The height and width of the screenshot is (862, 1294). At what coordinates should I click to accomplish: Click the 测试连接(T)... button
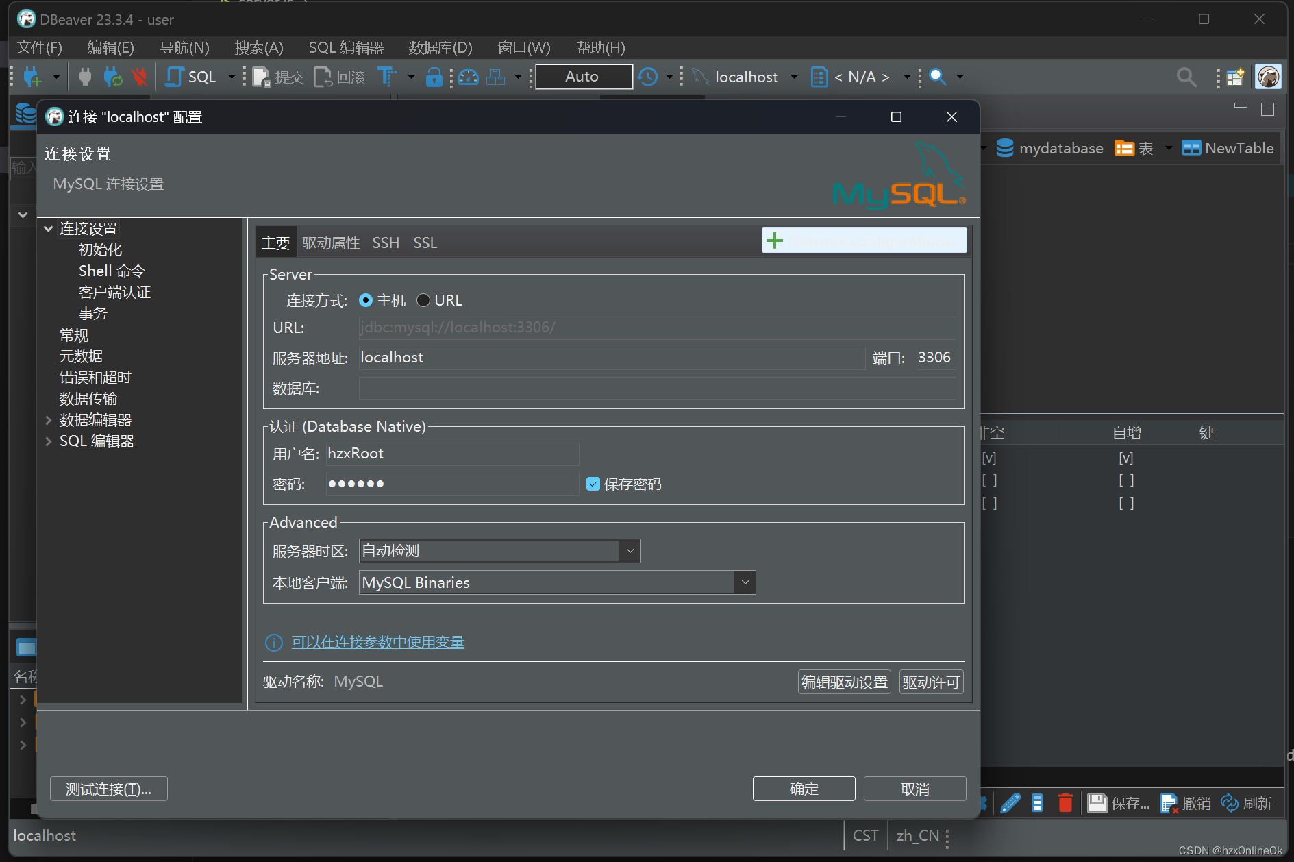click(x=109, y=789)
